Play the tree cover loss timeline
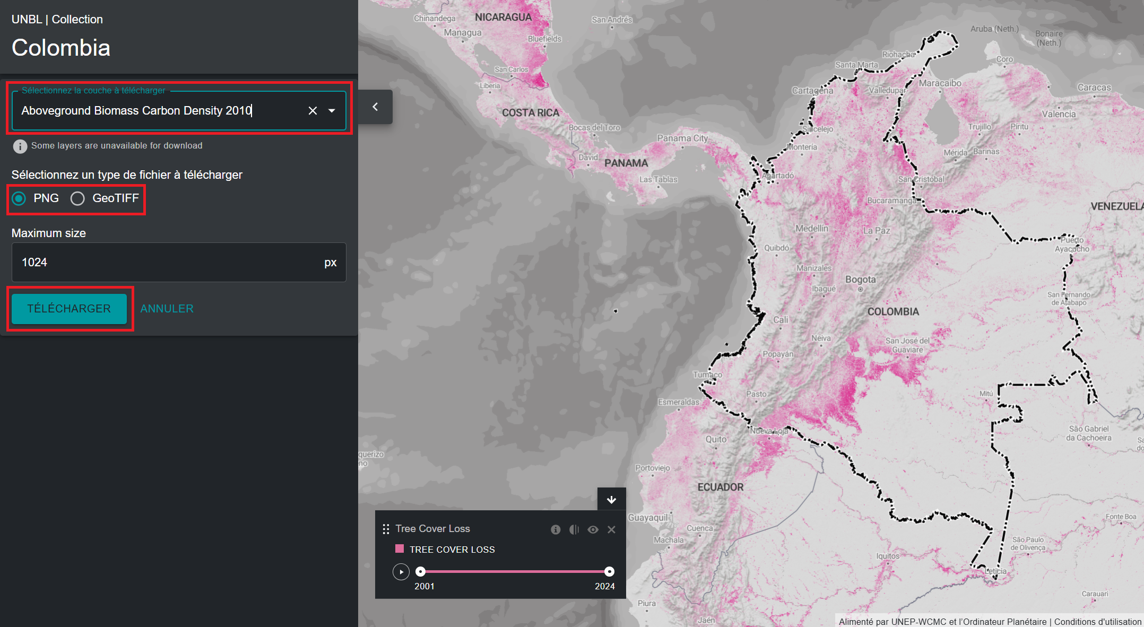Viewport: 1144px width, 627px height. [401, 571]
